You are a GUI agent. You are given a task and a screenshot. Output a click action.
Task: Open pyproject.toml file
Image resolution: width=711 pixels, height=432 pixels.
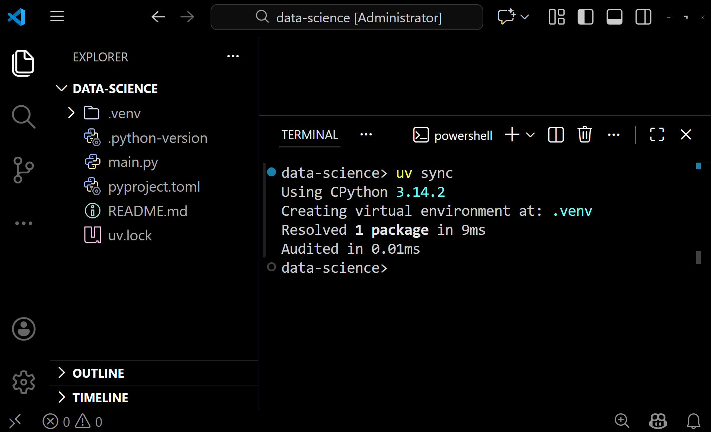coord(154,186)
